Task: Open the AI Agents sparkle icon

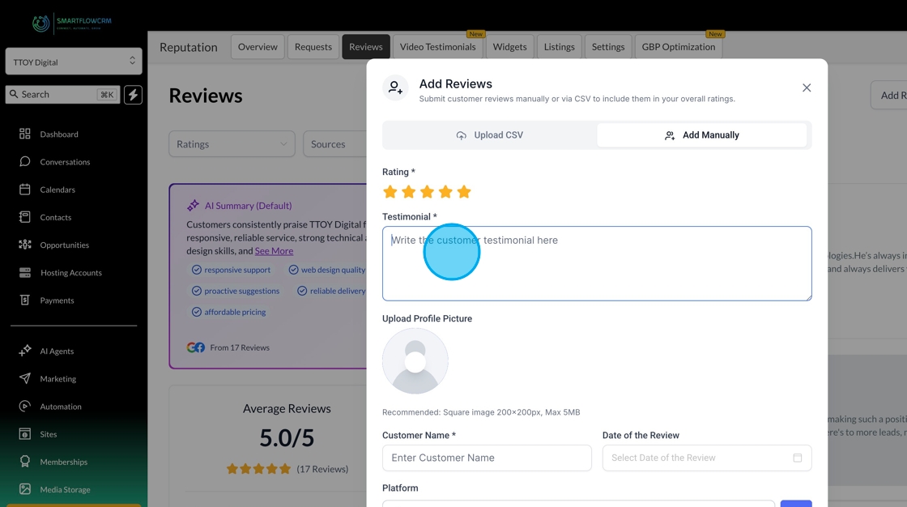Action: [24, 351]
